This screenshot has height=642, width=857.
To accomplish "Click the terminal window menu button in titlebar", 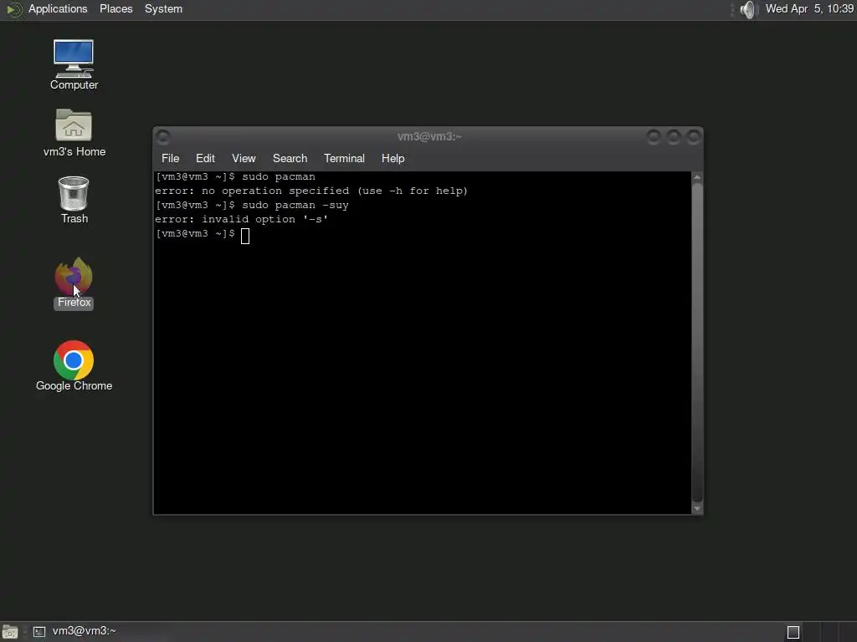I will click(x=163, y=136).
